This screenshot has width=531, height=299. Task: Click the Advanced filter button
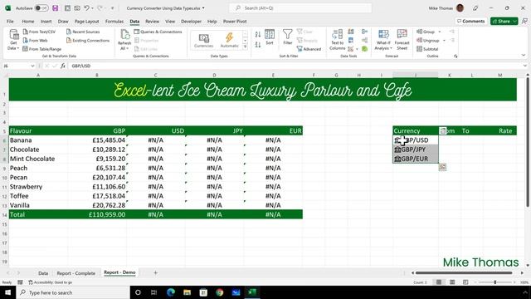point(309,49)
